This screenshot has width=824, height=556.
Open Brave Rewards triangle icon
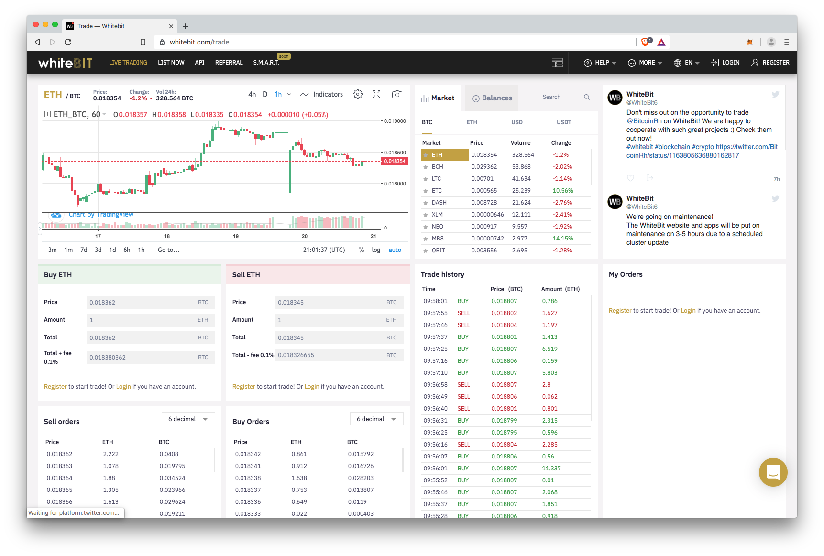[661, 42]
